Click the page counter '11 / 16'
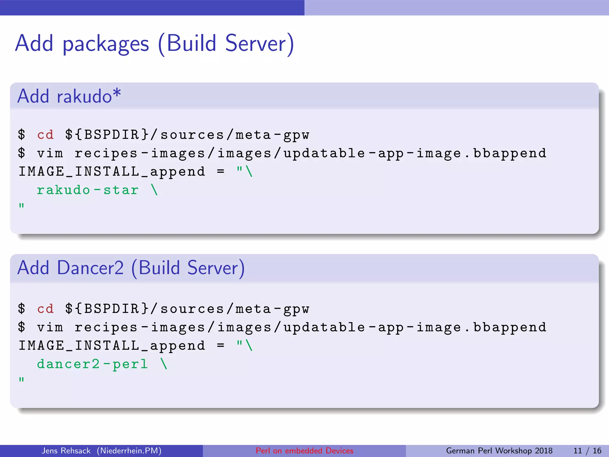Screen dimensions: 609x457 pos(587,451)
